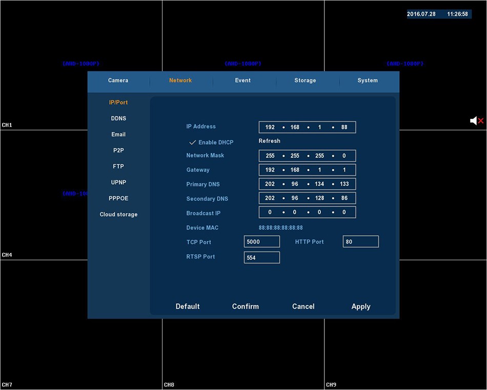Viewport: 487px width, 390px height.
Task: Open the Camera tab
Action: point(118,81)
